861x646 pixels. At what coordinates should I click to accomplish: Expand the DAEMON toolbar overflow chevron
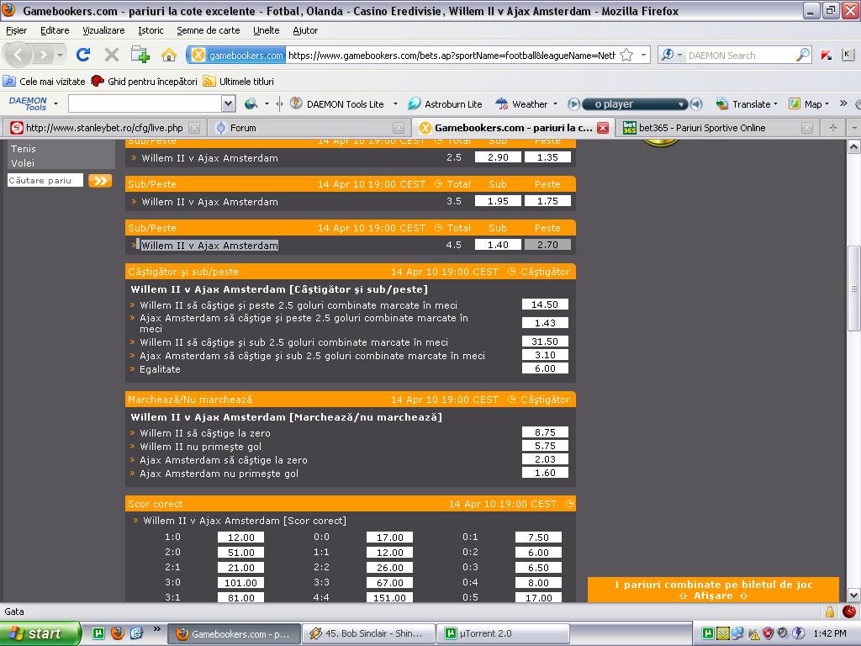coord(843,103)
